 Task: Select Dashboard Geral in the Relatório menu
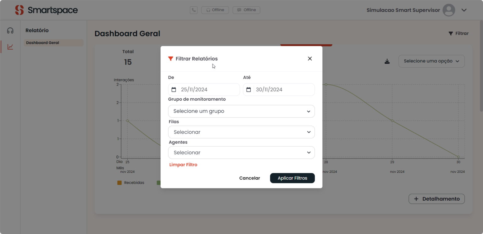[x=53, y=42]
